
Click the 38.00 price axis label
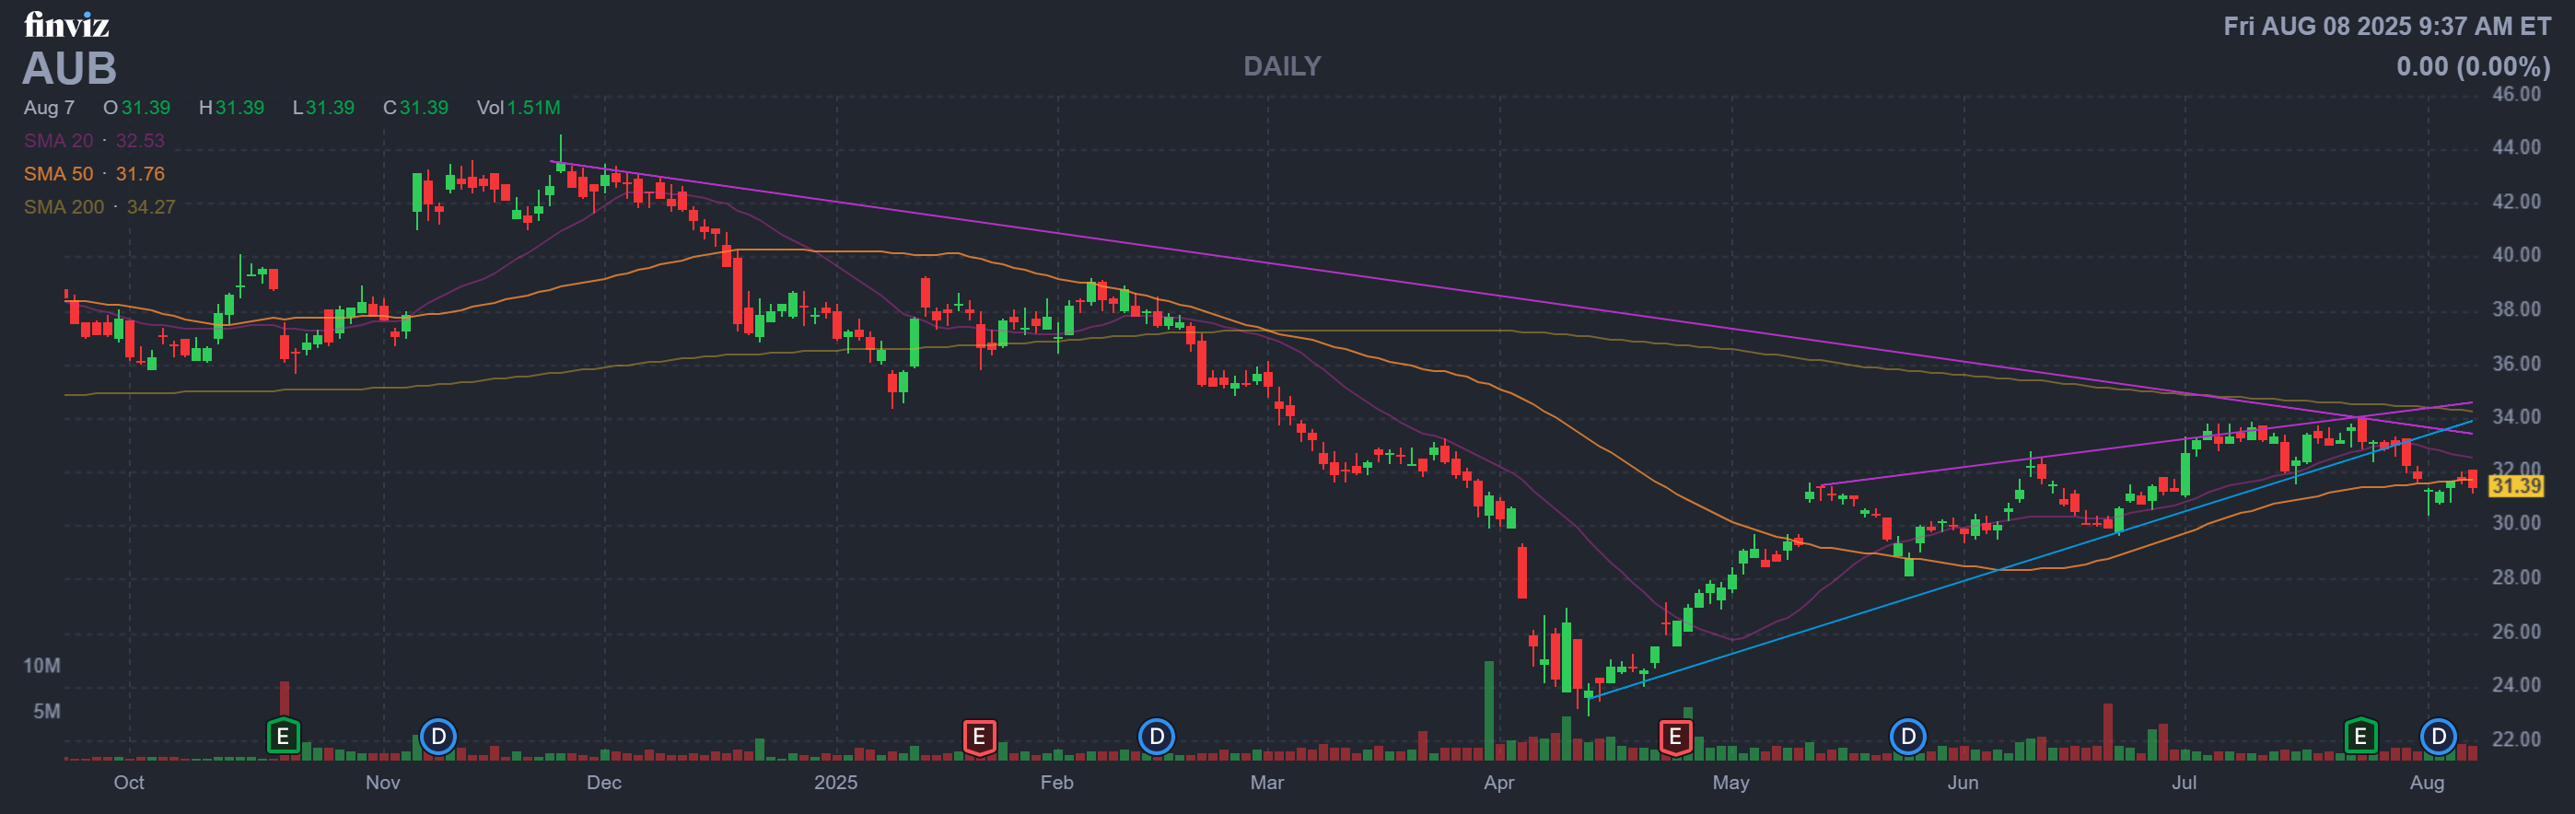(x=2516, y=309)
